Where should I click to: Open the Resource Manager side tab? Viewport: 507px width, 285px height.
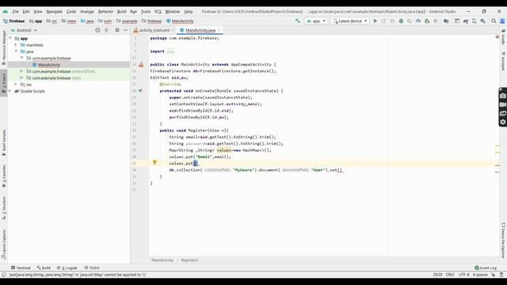click(x=4, y=47)
